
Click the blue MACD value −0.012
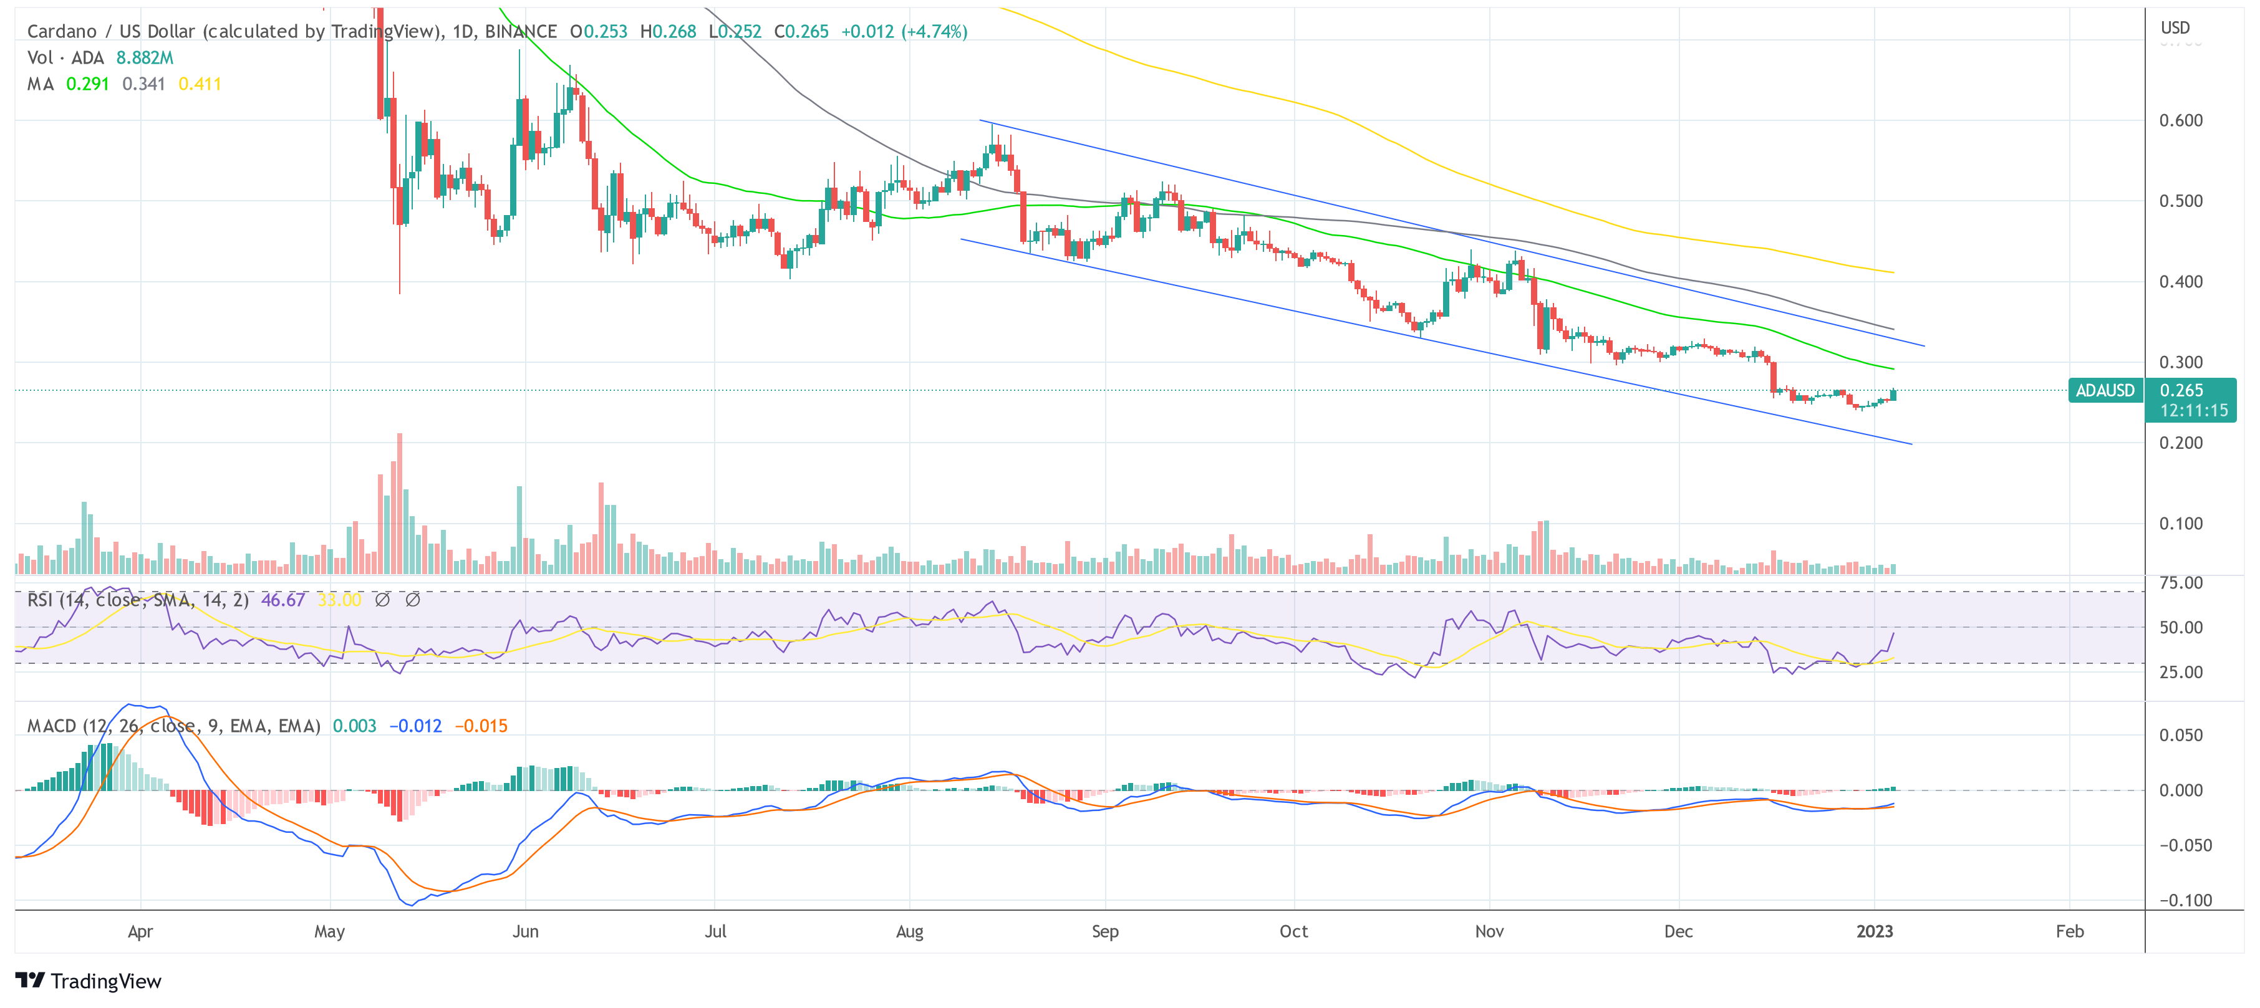click(415, 726)
